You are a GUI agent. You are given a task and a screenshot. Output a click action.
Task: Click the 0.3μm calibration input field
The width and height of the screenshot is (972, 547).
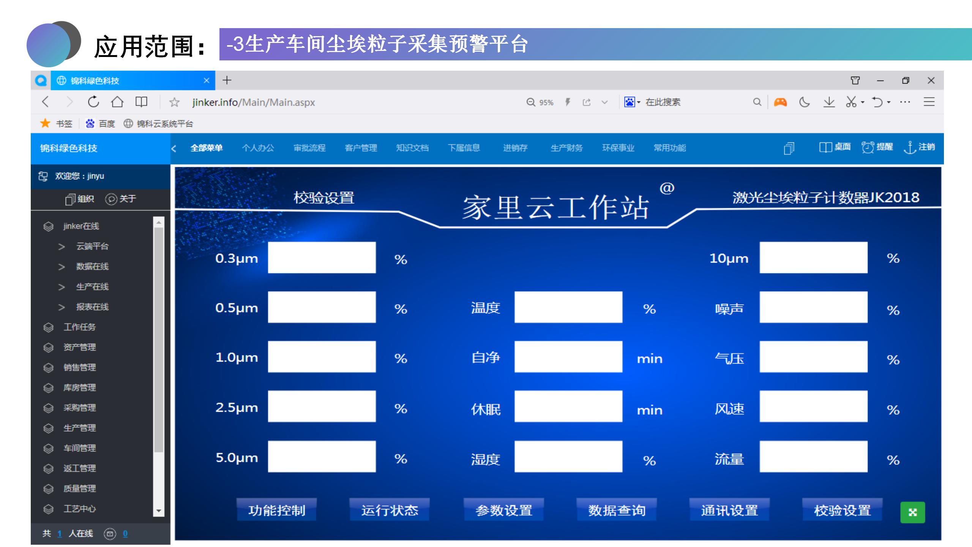[x=322, y=258]
